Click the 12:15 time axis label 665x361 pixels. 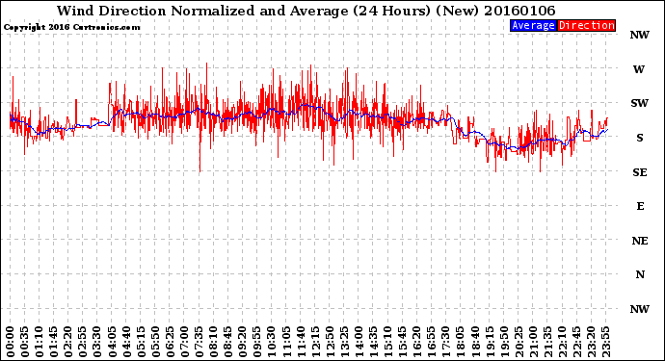click(x=315, y=342)
